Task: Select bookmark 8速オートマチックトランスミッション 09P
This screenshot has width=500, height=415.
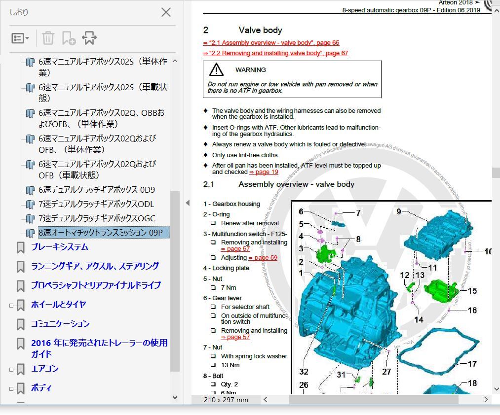Action: [104, 233]
